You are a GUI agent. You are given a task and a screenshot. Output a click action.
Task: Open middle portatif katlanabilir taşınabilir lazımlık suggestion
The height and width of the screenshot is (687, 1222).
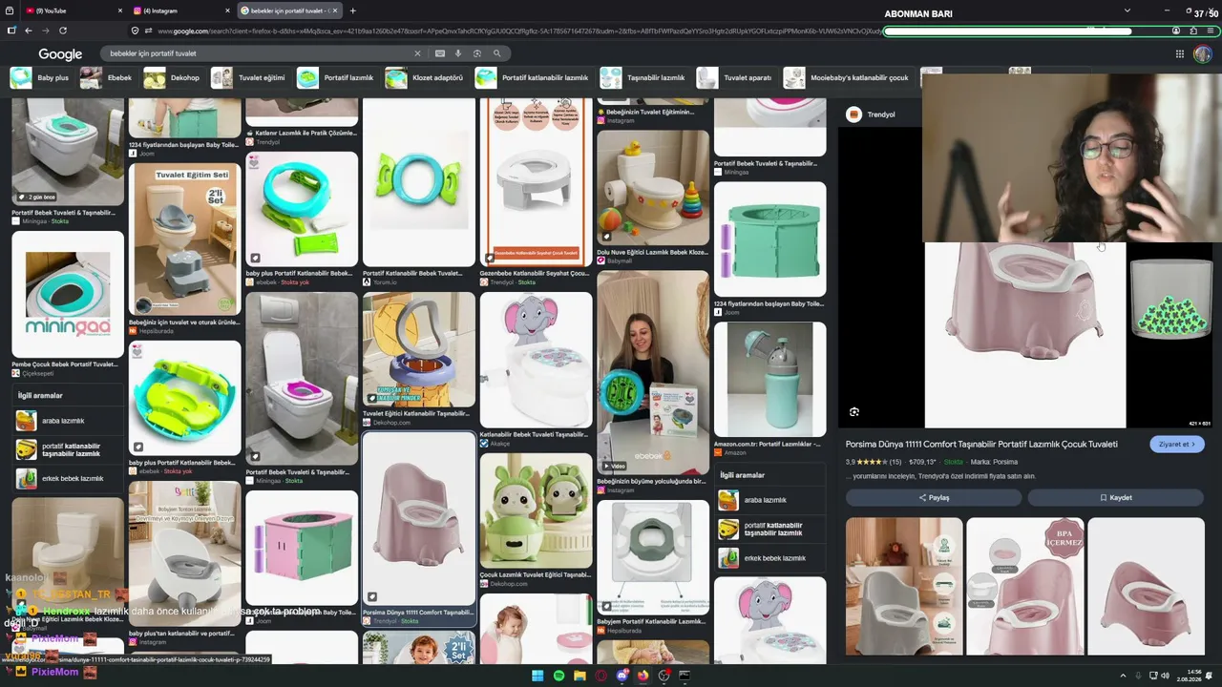coord(770,530)
